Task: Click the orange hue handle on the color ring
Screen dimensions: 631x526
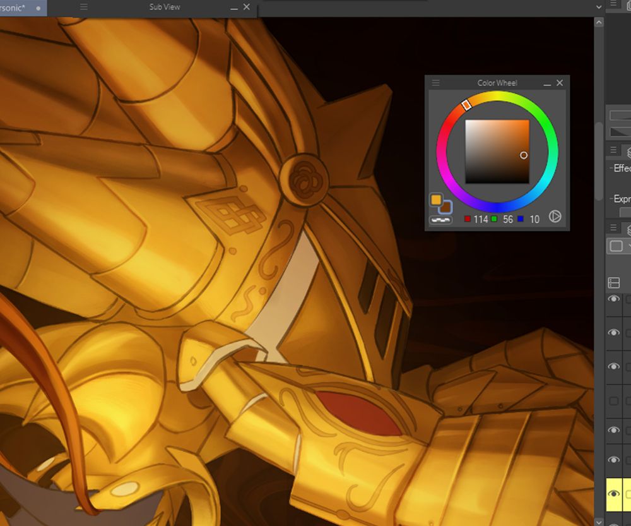Action: click(466, 105)
